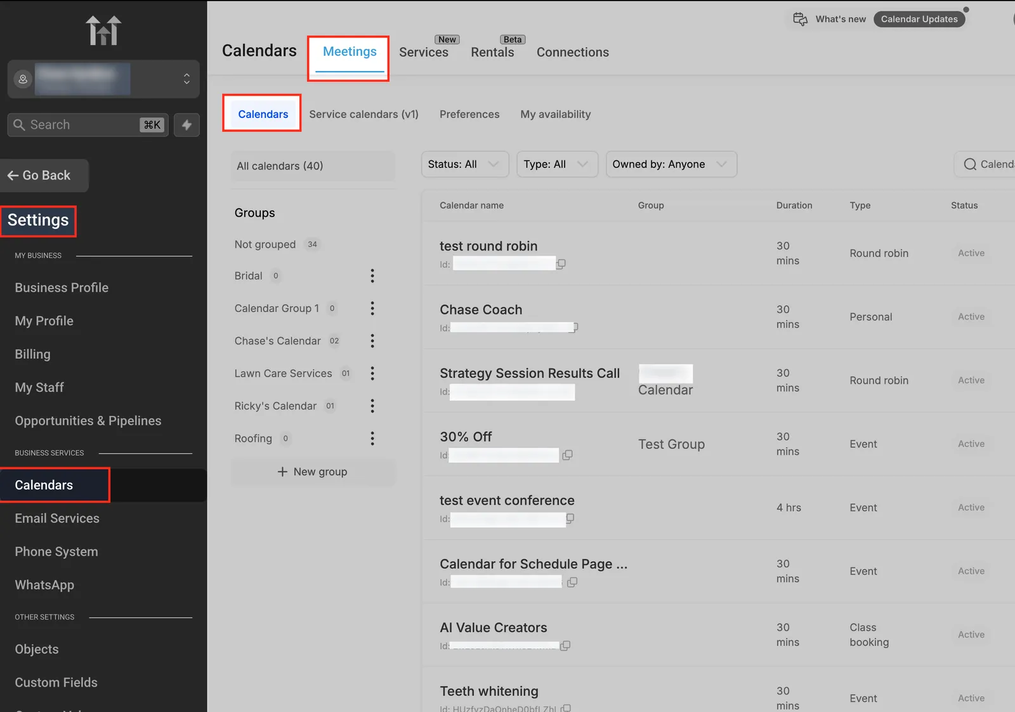Select All calendars (40) filter
This screenshot has height=712, width=1015.
(x=313, y=166)
